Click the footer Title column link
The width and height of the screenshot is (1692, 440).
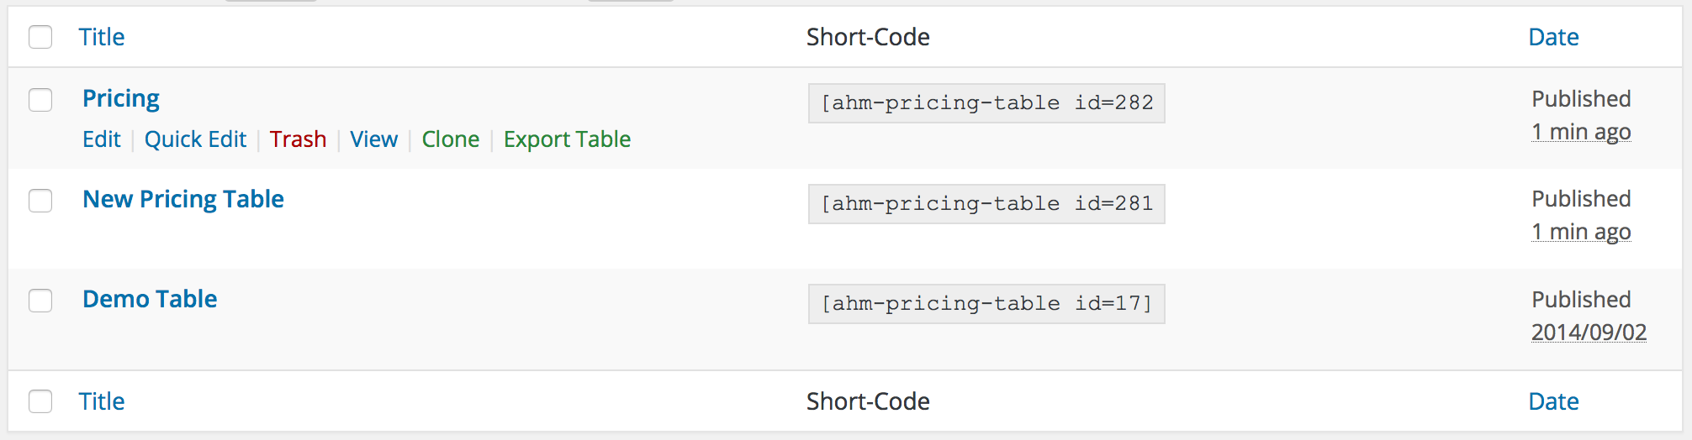(x=102, y=401)
